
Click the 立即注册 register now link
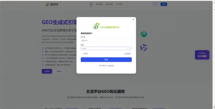(x=111, y=66)
